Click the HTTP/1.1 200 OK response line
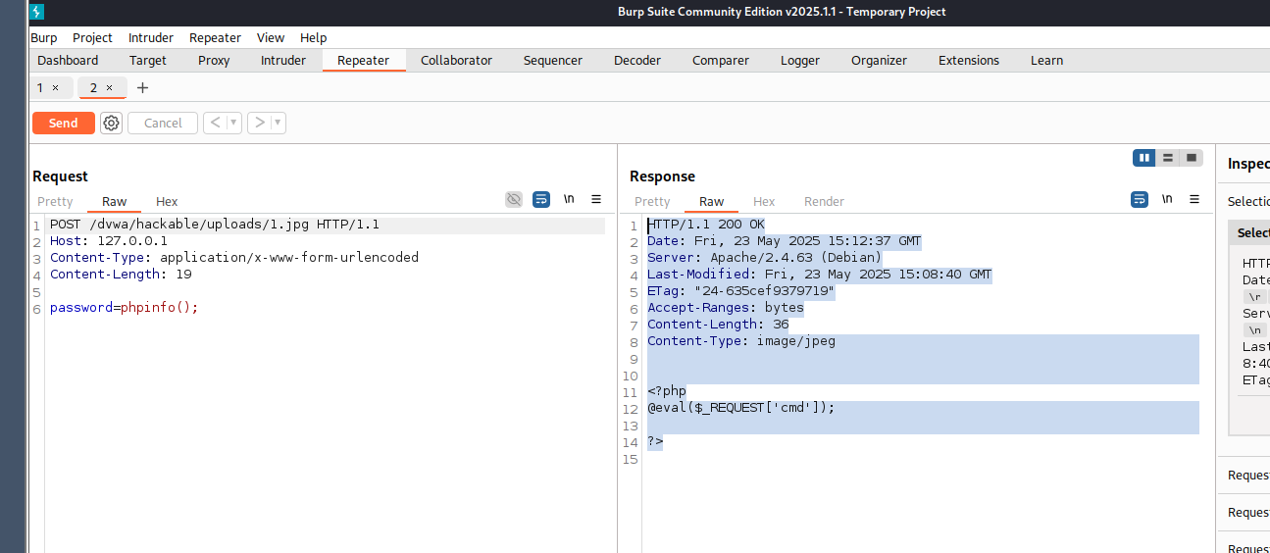The image size is (1270, 553). tap(705, 225)
